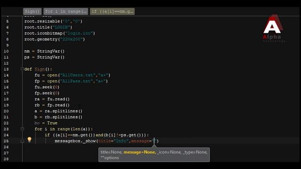This screenshot has height=169, width=301.
Task: Click the rb = fp.read() line
Action: (52, 105)
